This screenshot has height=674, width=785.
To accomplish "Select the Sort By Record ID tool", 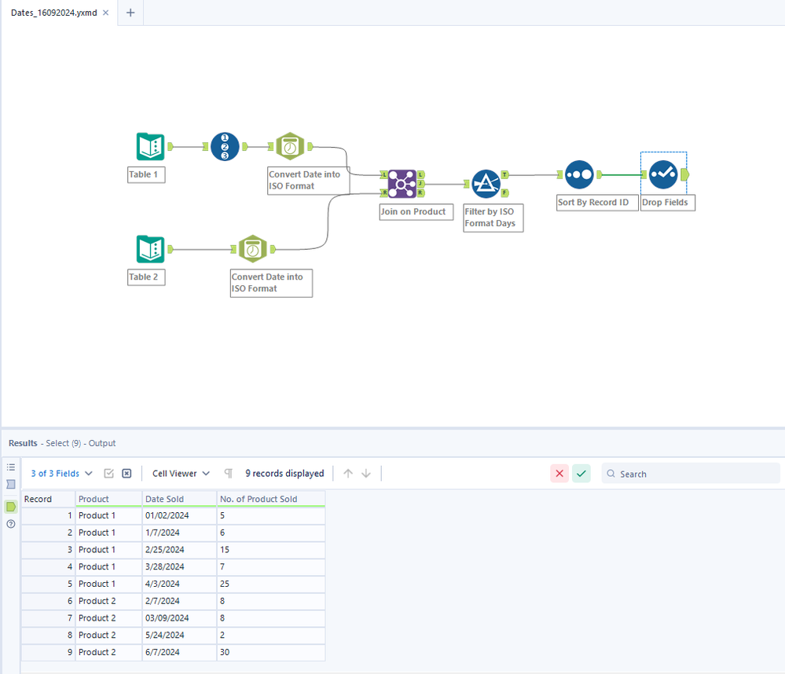I will point(579,174).
